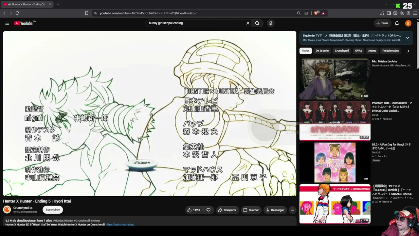Open the Brave Wallet icon
The image size is (419, 236).
pos(395,13)
